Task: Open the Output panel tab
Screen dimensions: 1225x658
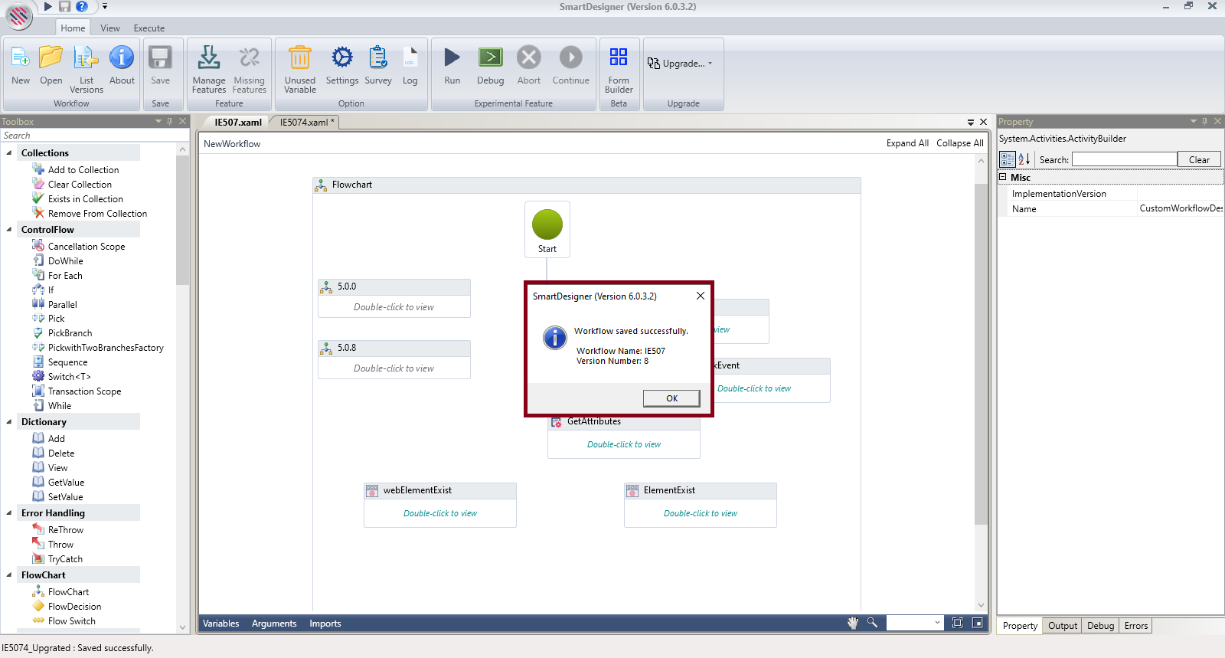Action: [x=1063, y=626]
